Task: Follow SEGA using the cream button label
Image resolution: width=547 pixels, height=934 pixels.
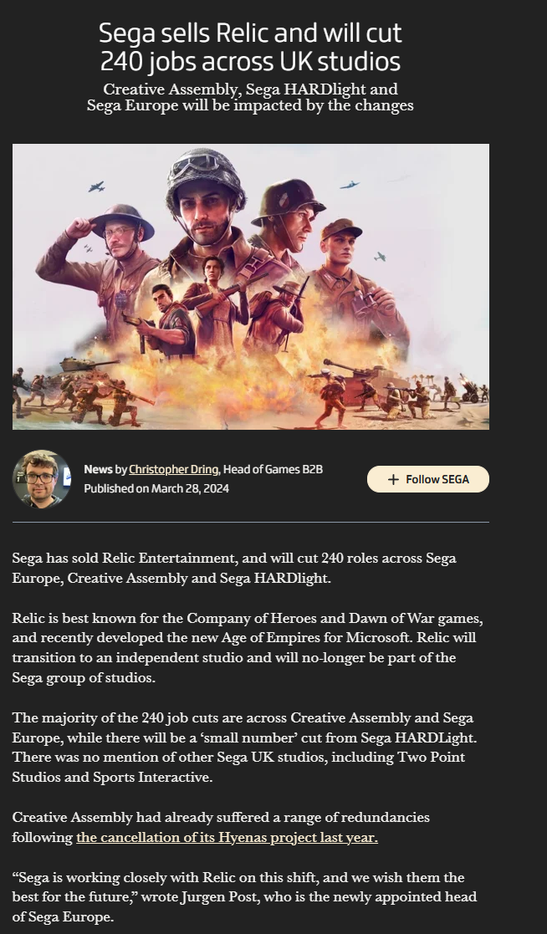Action: click(437, 479)
